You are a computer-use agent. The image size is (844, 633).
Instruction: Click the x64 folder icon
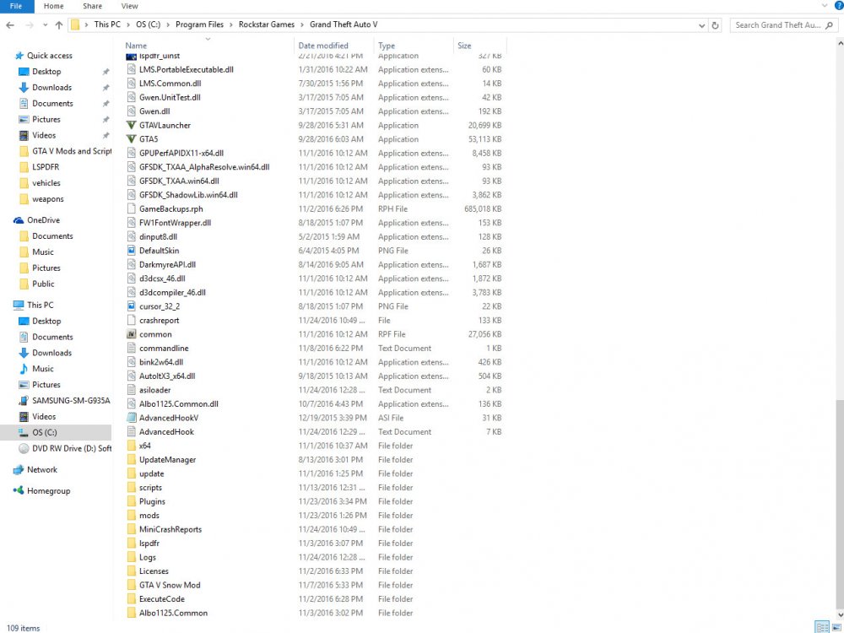tap(131, 446)
